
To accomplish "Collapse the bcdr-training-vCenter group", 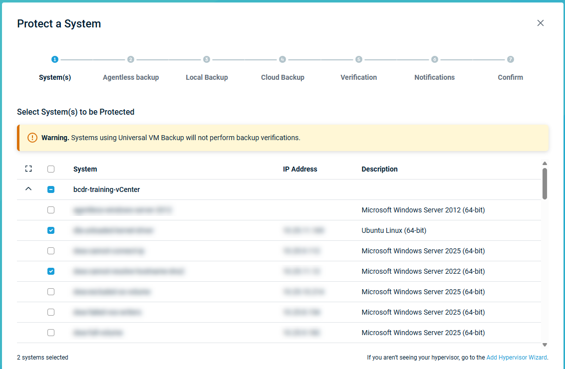I will pyautogui.click(x=28, y=189).
